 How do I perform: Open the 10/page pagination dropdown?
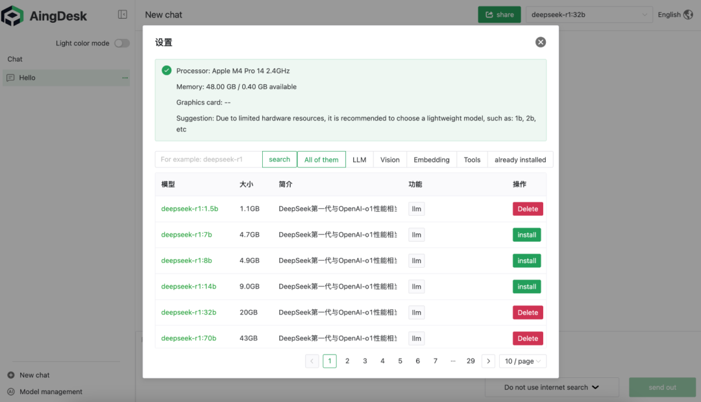pos(523,361)
